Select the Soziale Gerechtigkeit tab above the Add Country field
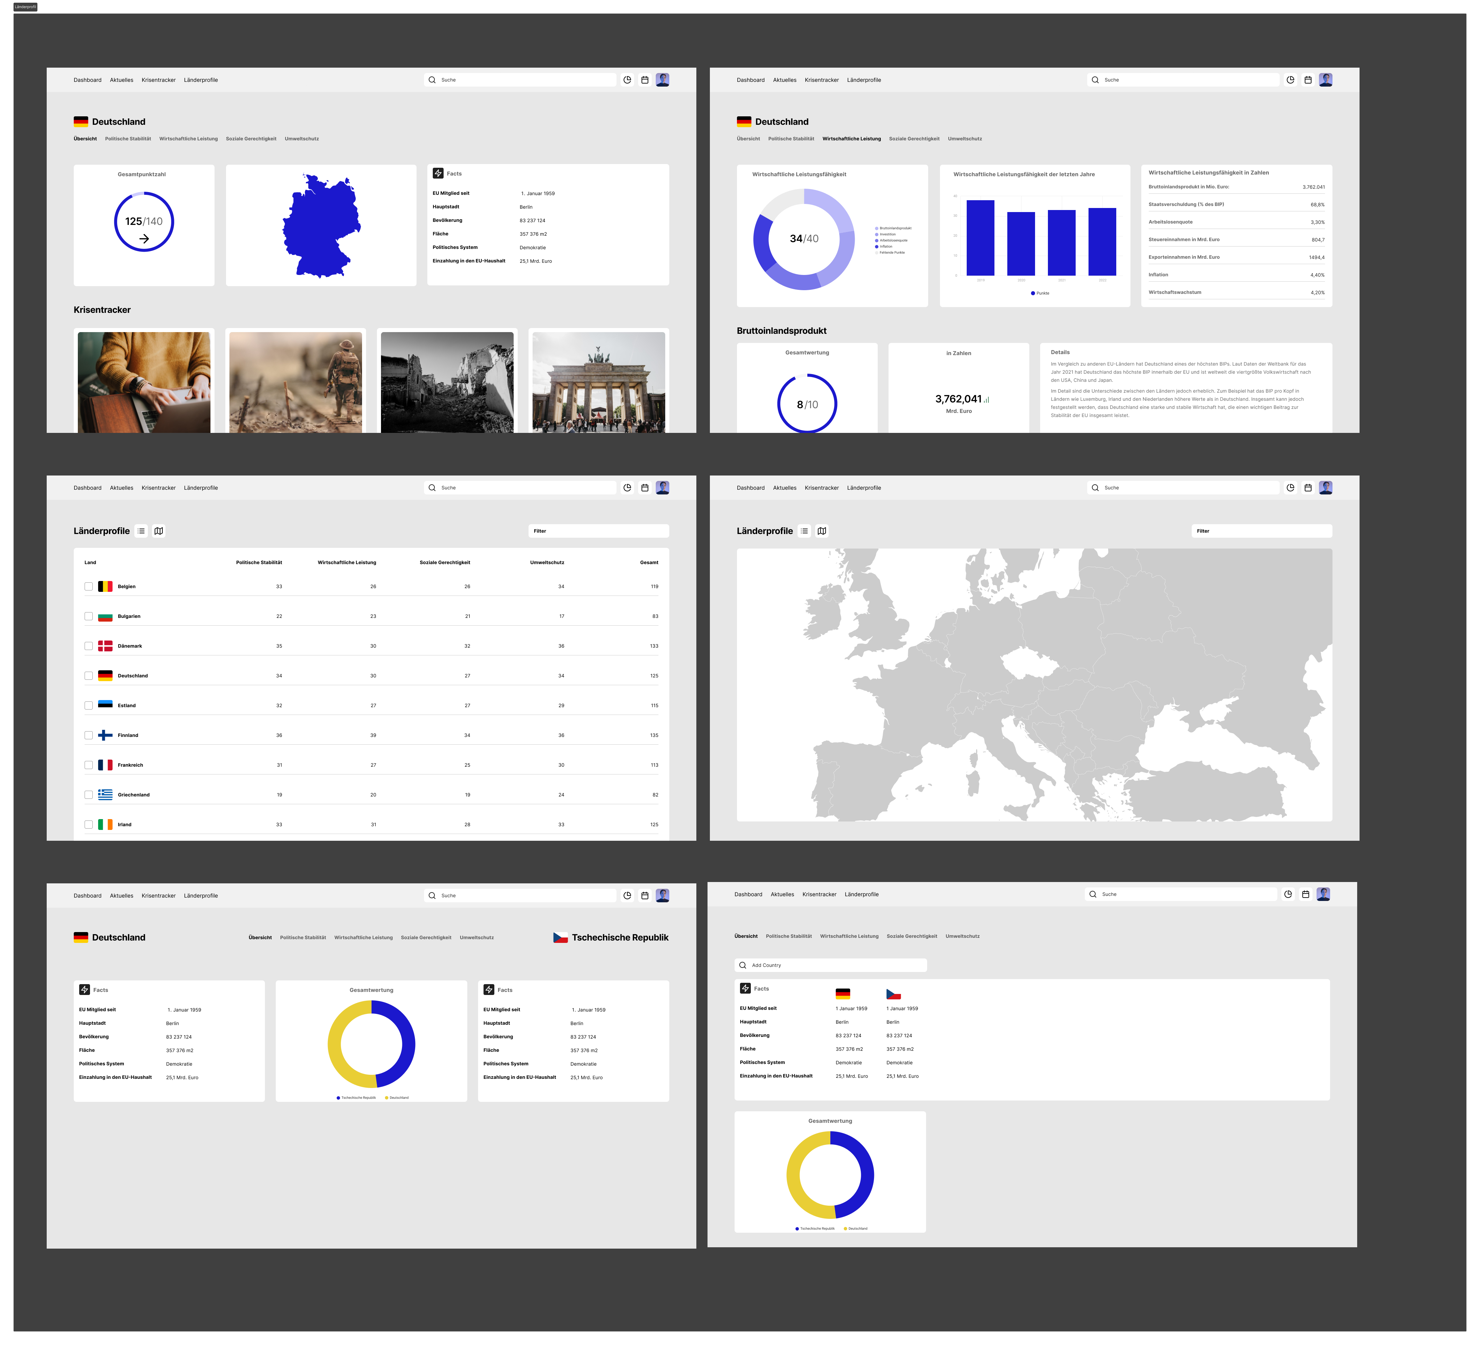Image resolution: width=1480 pixels, height=1345 pixels. (x=911, y=936)
